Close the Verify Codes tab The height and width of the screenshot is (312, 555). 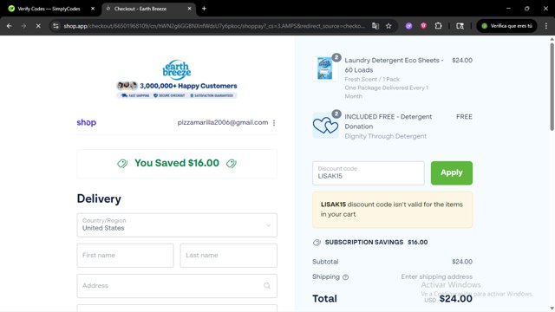point(93,9)
